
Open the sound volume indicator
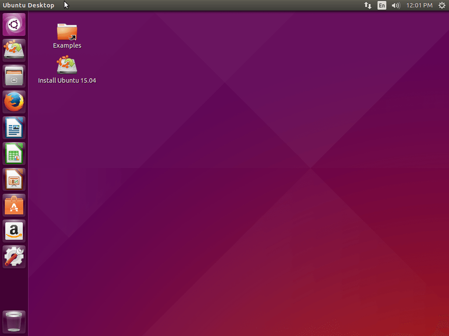click(396, 5)
